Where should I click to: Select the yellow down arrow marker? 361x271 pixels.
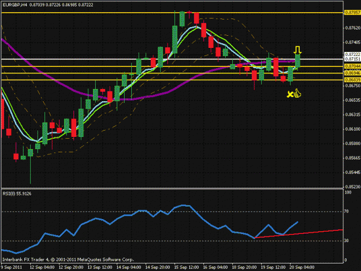pyautogui.click(x=297, y=50)
